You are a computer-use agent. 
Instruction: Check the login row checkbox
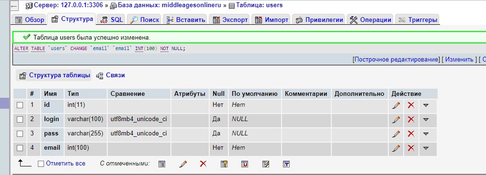20,119
